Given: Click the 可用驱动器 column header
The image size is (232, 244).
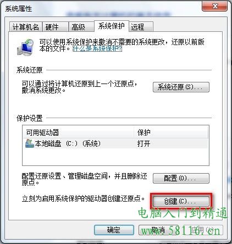Looking at the screenshot, I should point(79,132).
